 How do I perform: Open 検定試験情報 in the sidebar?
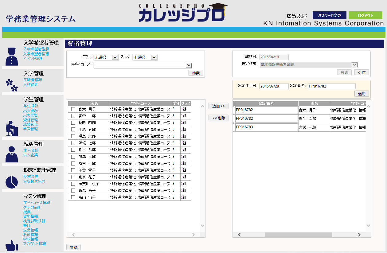point(34,221)
